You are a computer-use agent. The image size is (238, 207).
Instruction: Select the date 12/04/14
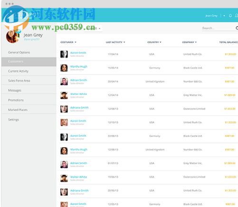[x=113, y=95]
